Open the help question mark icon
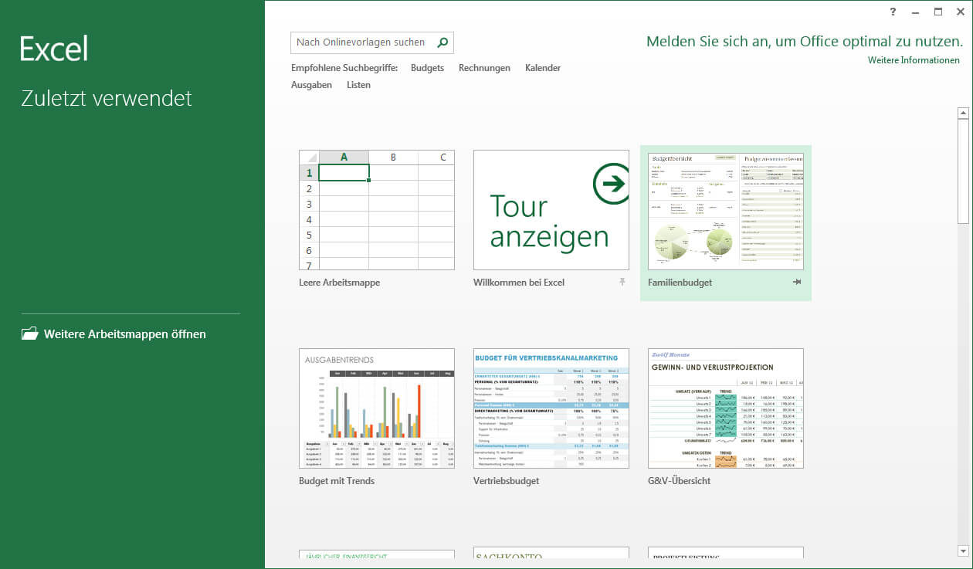973x569 pixels. tap(893, 12)
